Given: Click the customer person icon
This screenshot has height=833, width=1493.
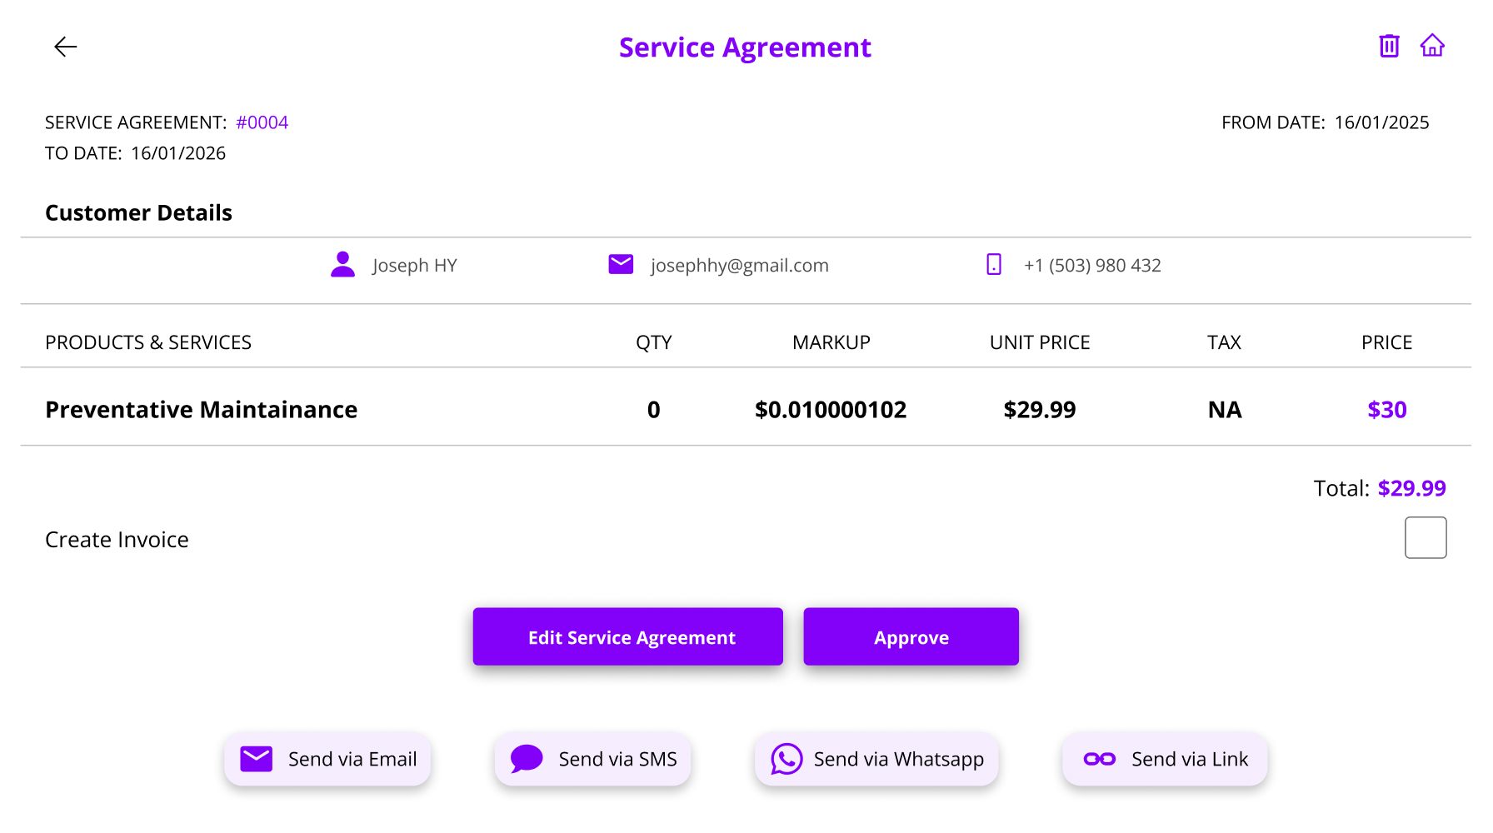Looking at the screenshot, I should tap(342, 265).
